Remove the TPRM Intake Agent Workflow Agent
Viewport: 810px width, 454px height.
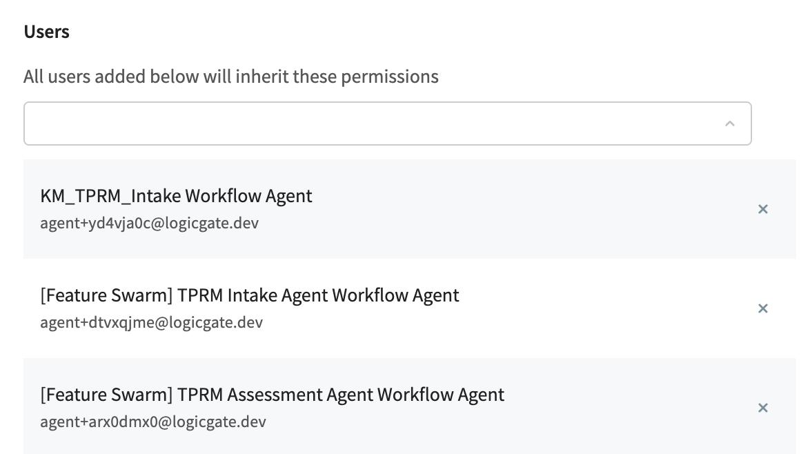[762, 308]
